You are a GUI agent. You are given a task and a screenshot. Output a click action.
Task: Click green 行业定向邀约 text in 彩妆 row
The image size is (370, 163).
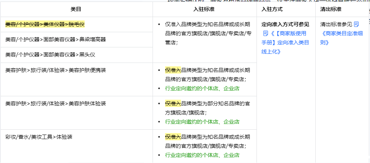pyautogui.click(x=202, y=155)
